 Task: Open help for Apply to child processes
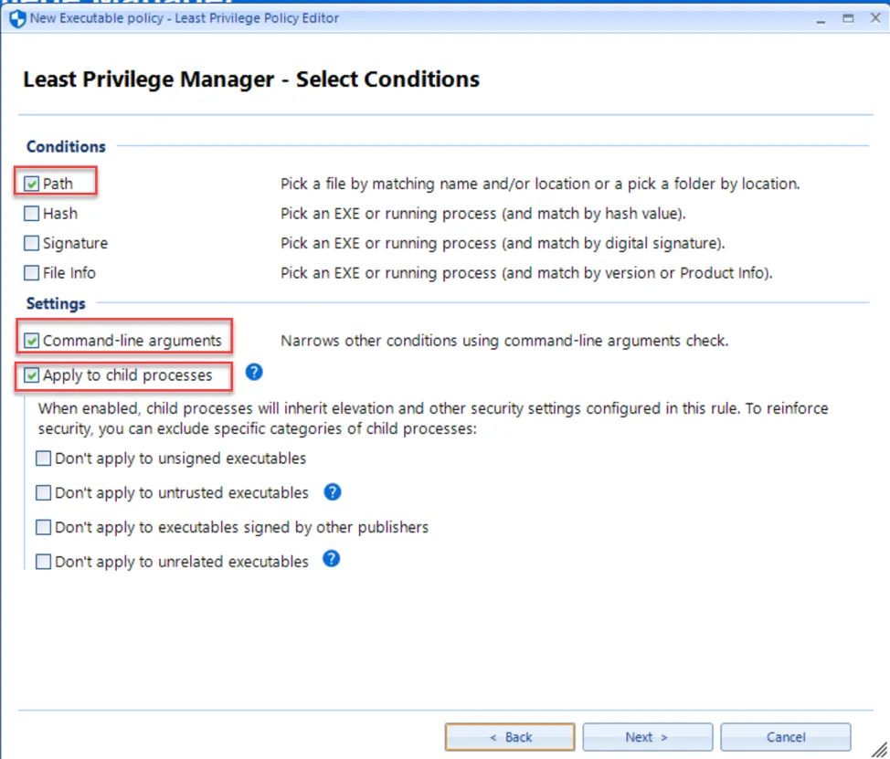click(255, 372)
